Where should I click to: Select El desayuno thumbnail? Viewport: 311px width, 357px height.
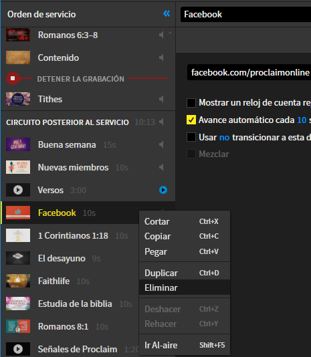[x=18, y=258]
